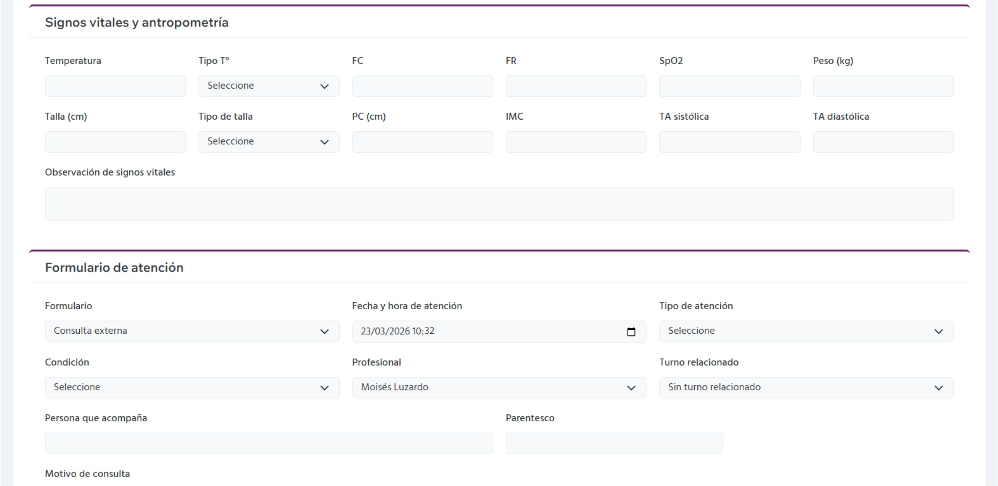Select the PC (cm) input field
Screen dimensions: 998x486
click(422, 142)
